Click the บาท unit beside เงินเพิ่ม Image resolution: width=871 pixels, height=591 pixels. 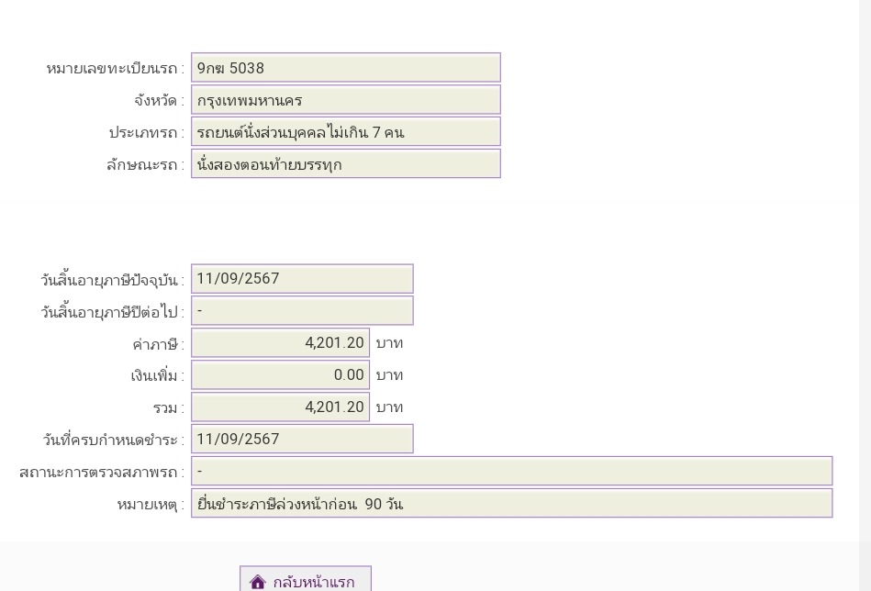pyautogui.click(x=389, y=375)
